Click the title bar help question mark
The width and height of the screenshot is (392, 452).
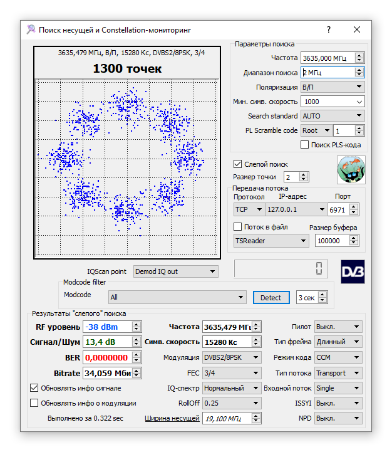pos(329,29)
